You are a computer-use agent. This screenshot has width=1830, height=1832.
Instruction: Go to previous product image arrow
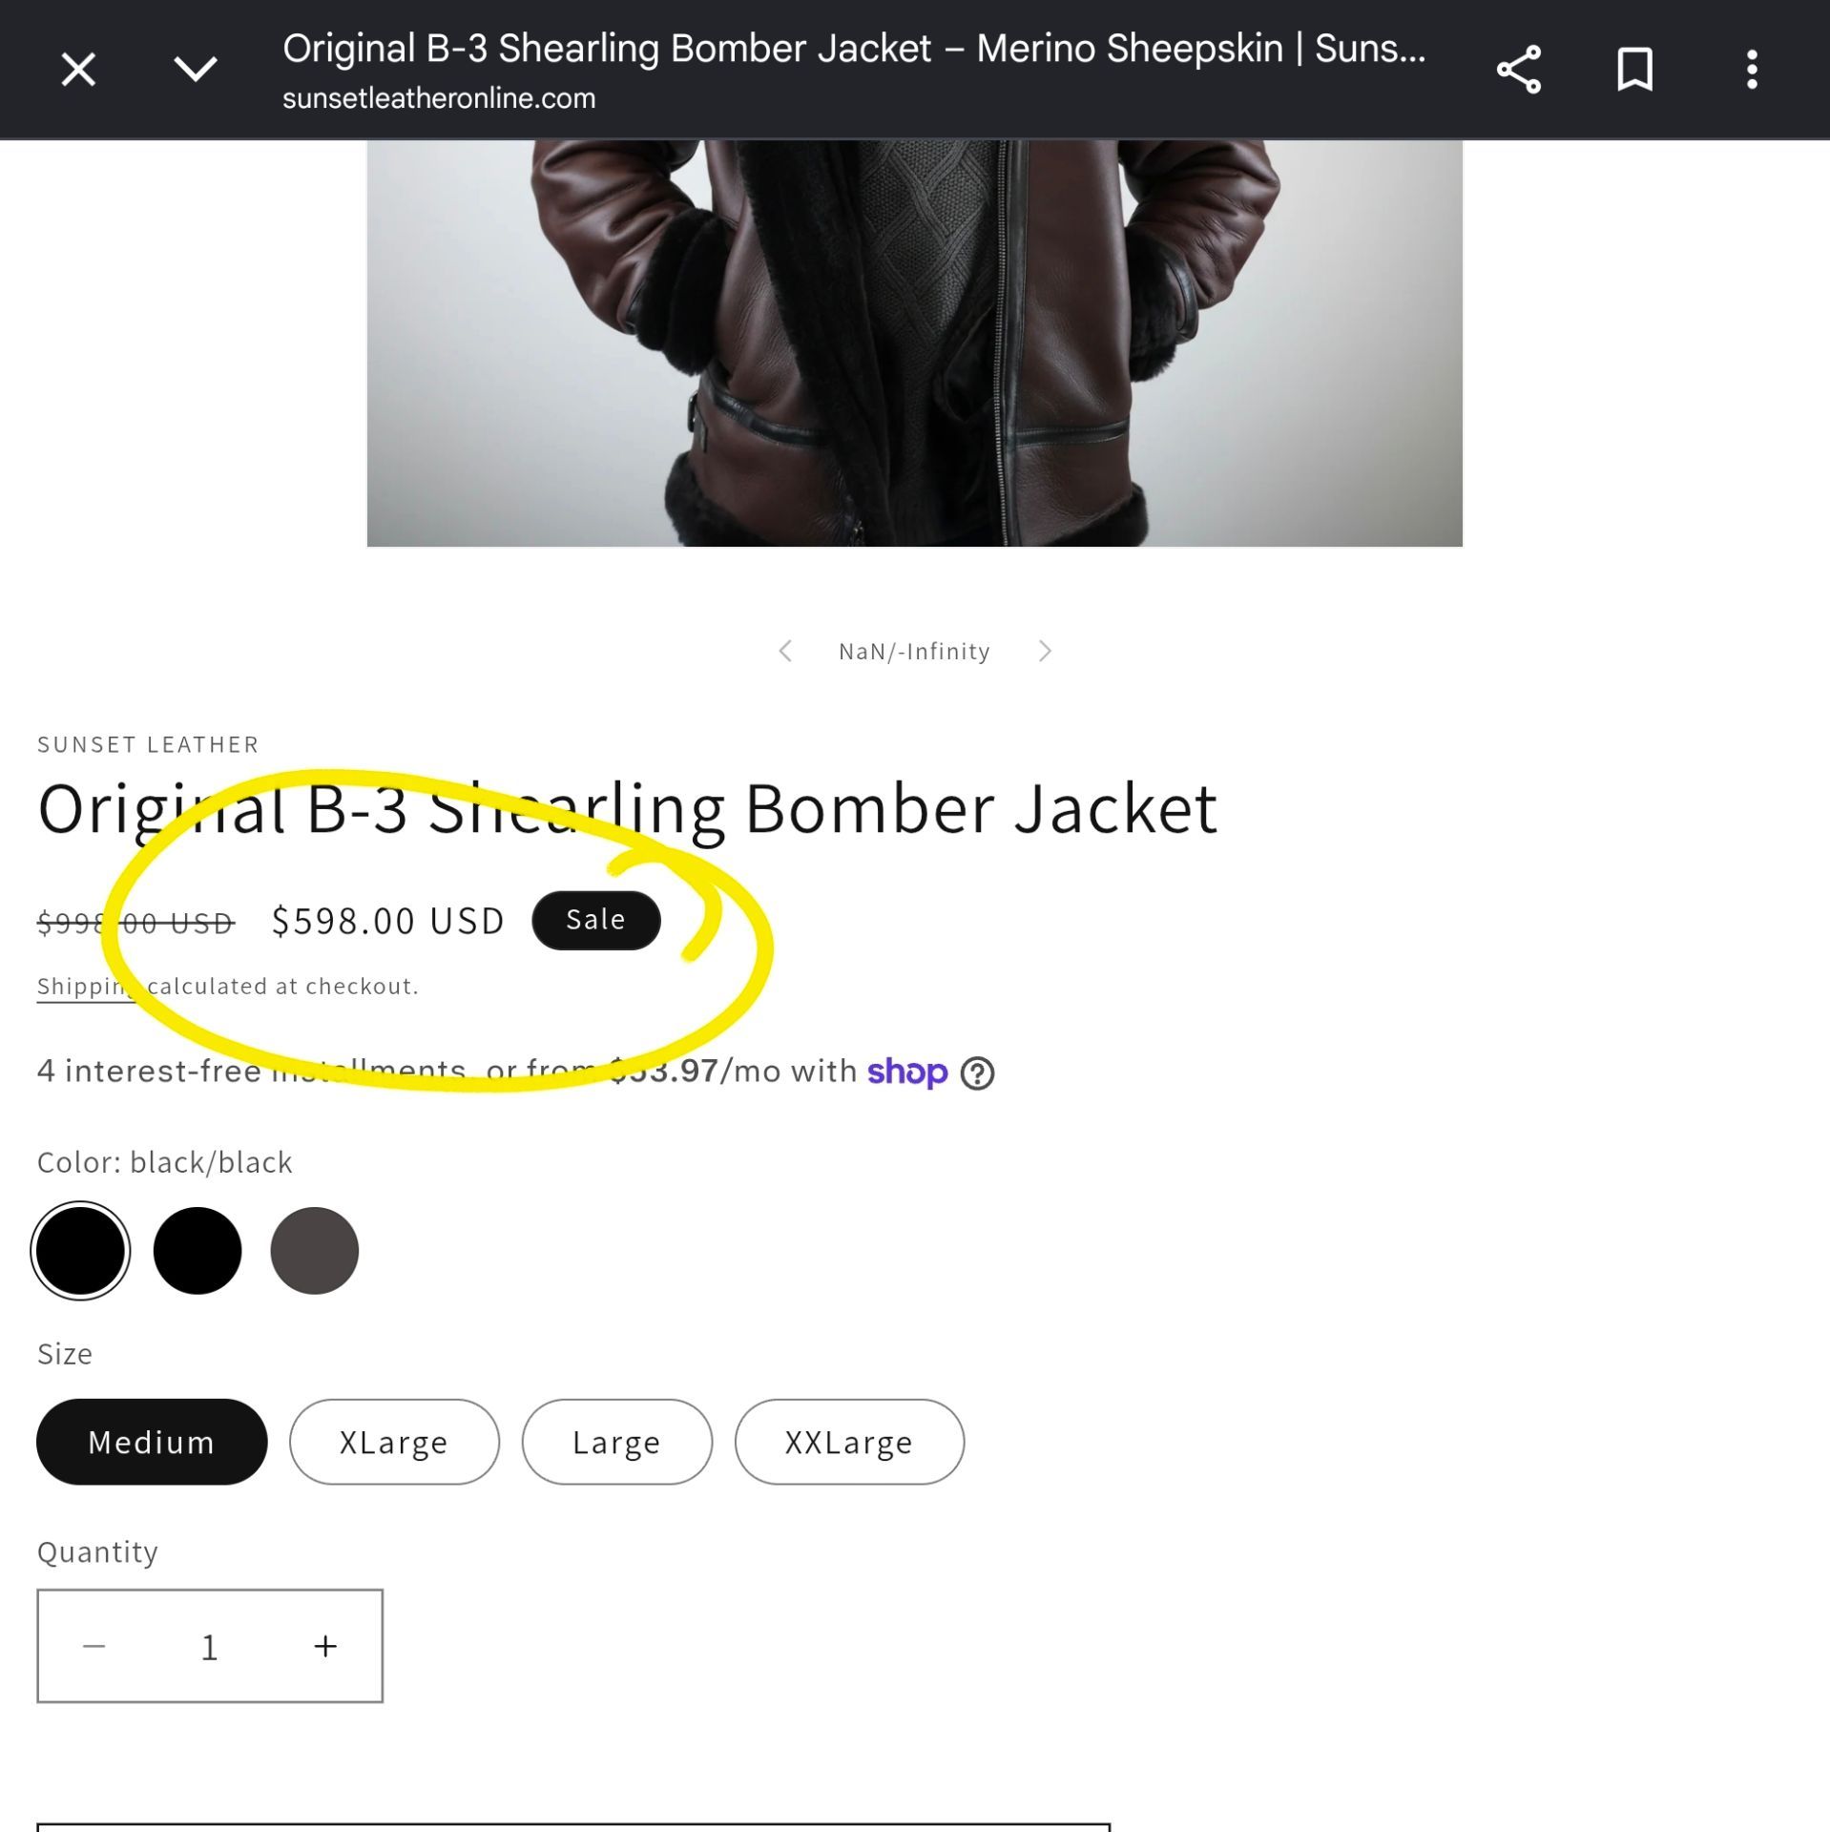tap(784, 651)
